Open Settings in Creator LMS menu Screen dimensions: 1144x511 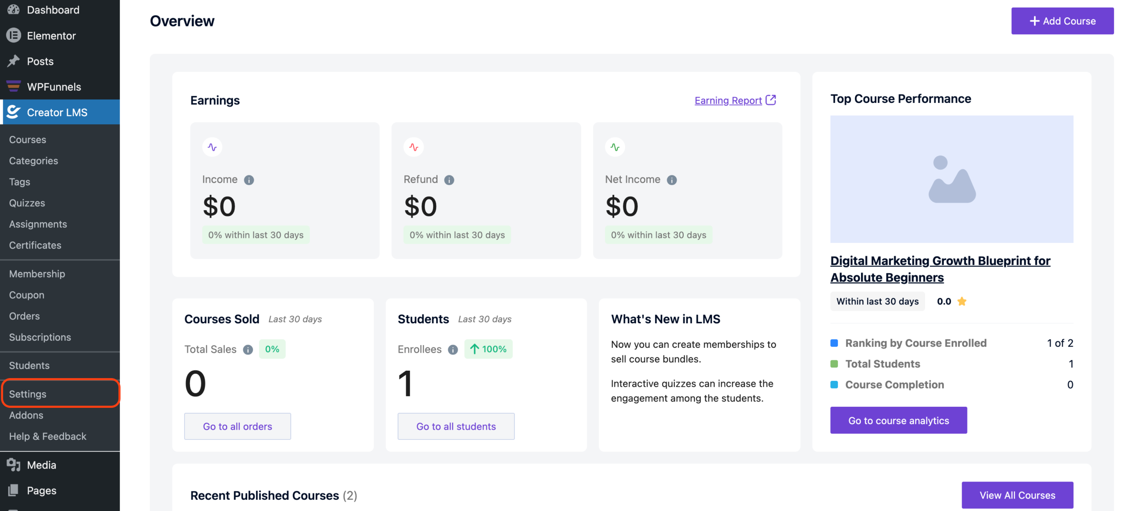(28, 394)
